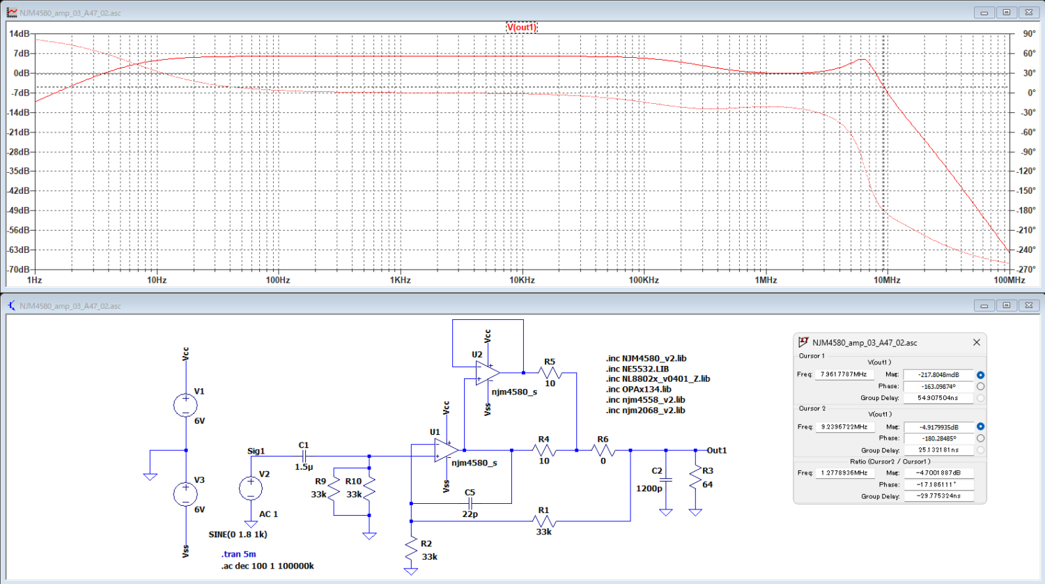Click the .tran 5m directive text
Screen dimensions: 1045x584
point(238,554)
